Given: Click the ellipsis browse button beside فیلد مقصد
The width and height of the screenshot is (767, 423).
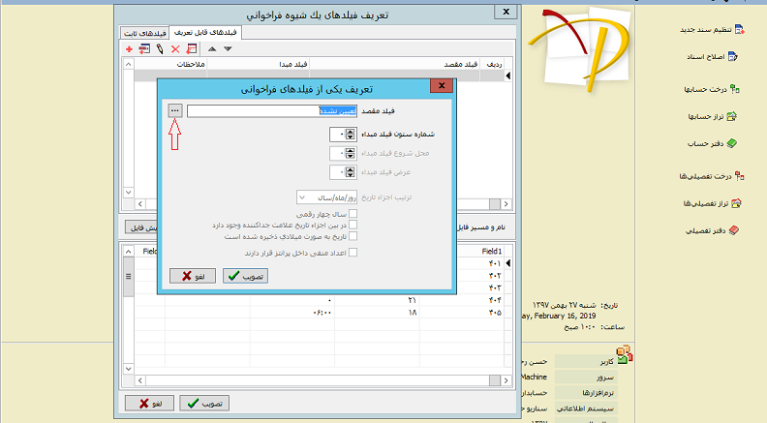Looking at the screenshot, I should [174, 111].
